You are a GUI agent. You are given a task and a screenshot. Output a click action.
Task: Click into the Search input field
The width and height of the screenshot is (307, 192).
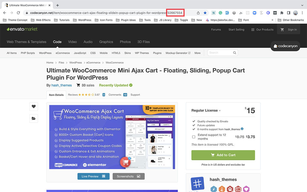pyautogui.click(x=220, y=53)
